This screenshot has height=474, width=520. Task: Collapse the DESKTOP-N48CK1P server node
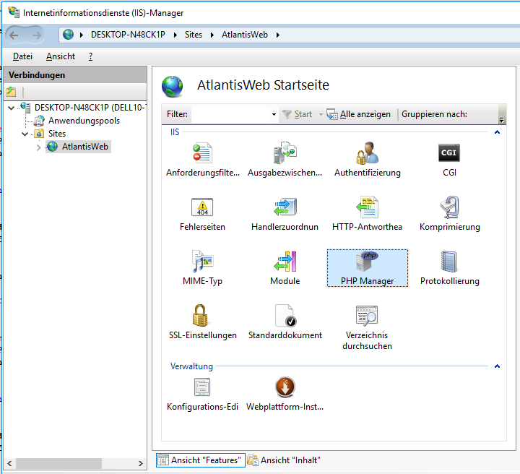click(12, 108)
